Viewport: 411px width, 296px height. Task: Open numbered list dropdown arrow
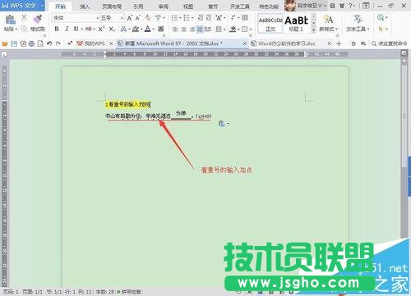pyautogui.click(x=192, y=18)
